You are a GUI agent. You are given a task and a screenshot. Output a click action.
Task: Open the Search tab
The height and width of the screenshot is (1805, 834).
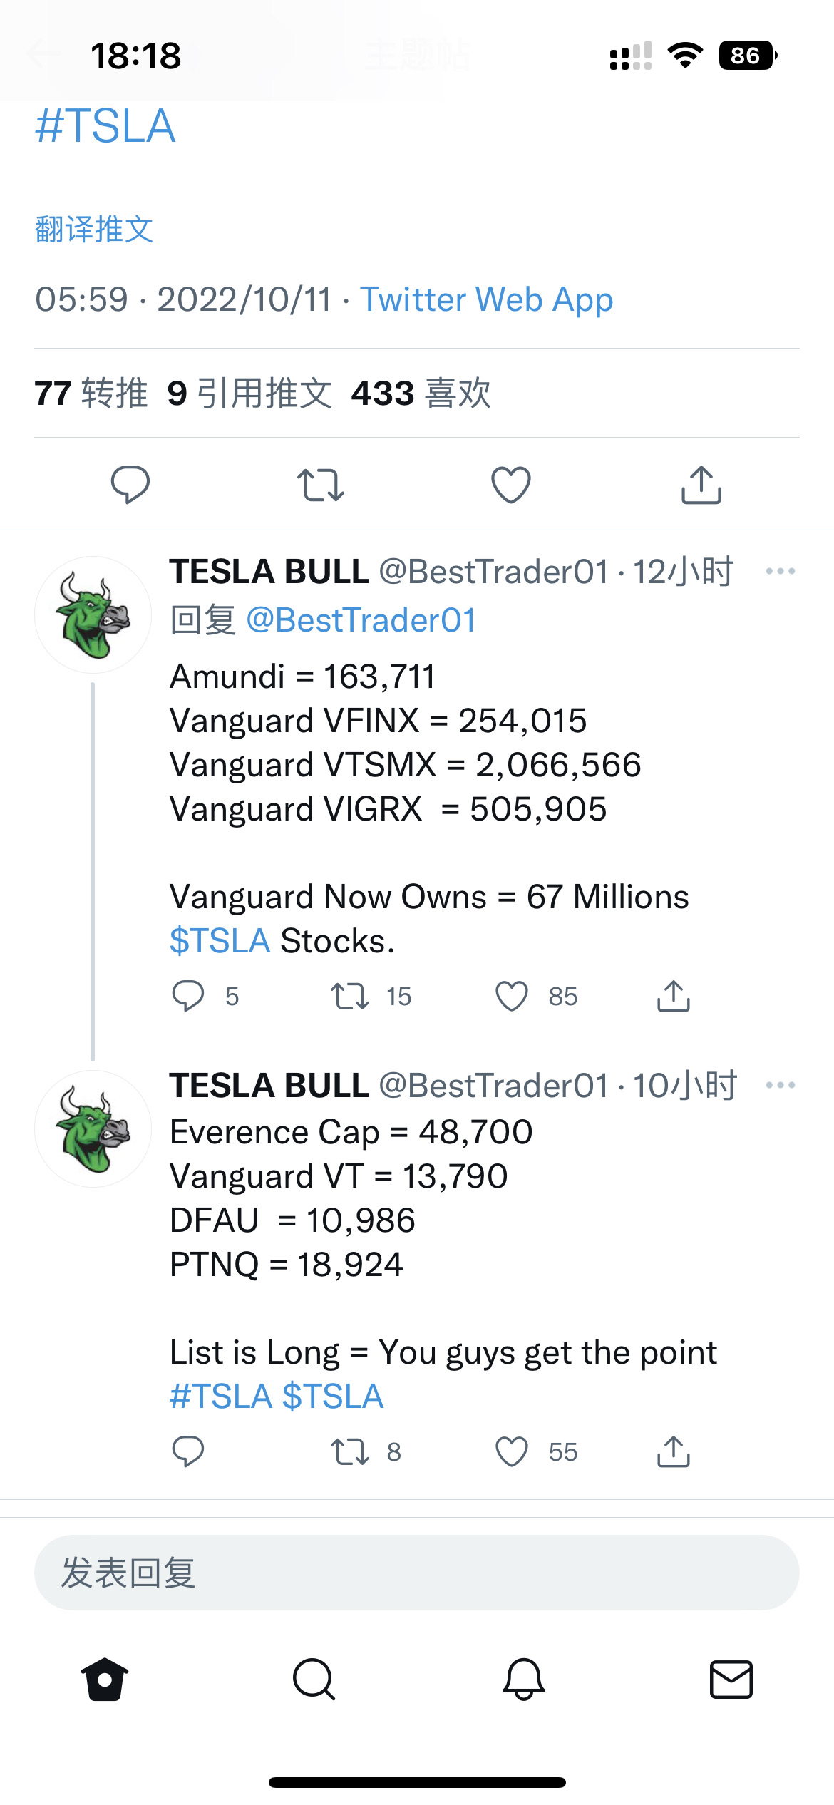tap(314, 1679)
